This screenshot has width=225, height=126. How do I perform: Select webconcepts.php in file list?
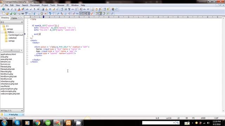8,91
